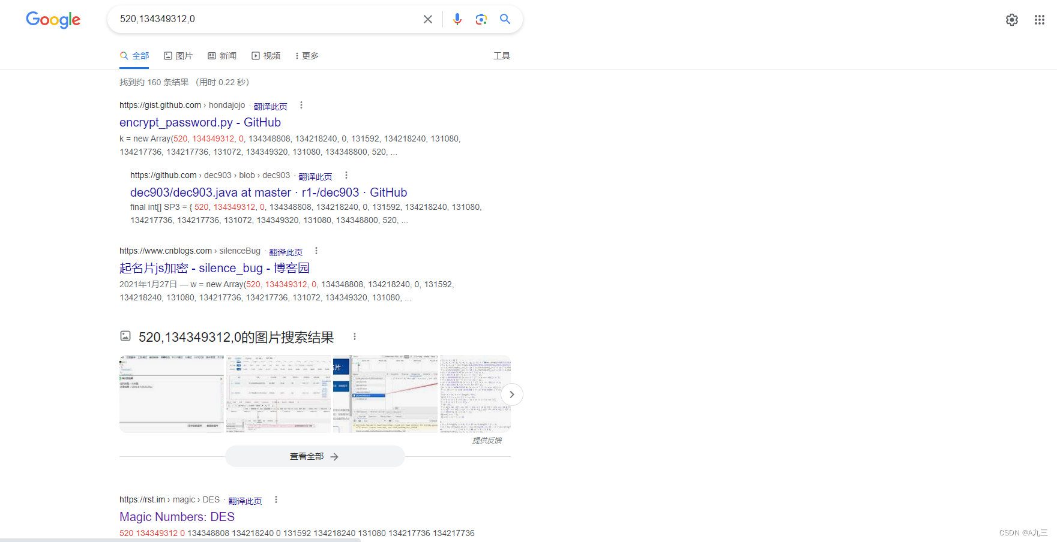Activate voice search with the microphone icon

click(x=457, y=19)
